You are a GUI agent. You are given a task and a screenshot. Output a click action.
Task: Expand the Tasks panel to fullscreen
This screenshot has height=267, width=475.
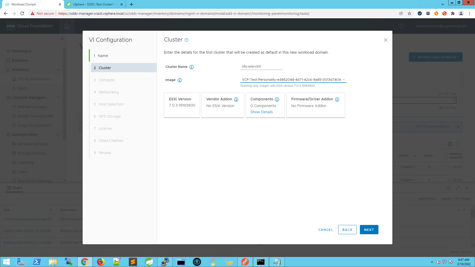coord(457,188)
